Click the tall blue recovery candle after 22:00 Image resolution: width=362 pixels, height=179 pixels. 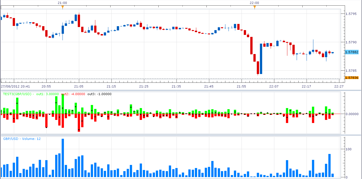(x=261, y=59)
